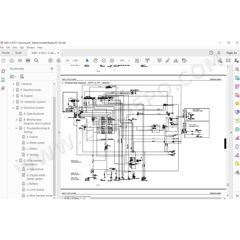Screen dimensions: 240x240
Task: Click the Sign In link
Action: (x=231, y=53)
